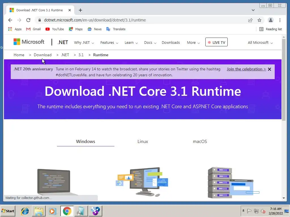Click the .NET brand link
The image size is (290, 217).
(x=63, y=42)
